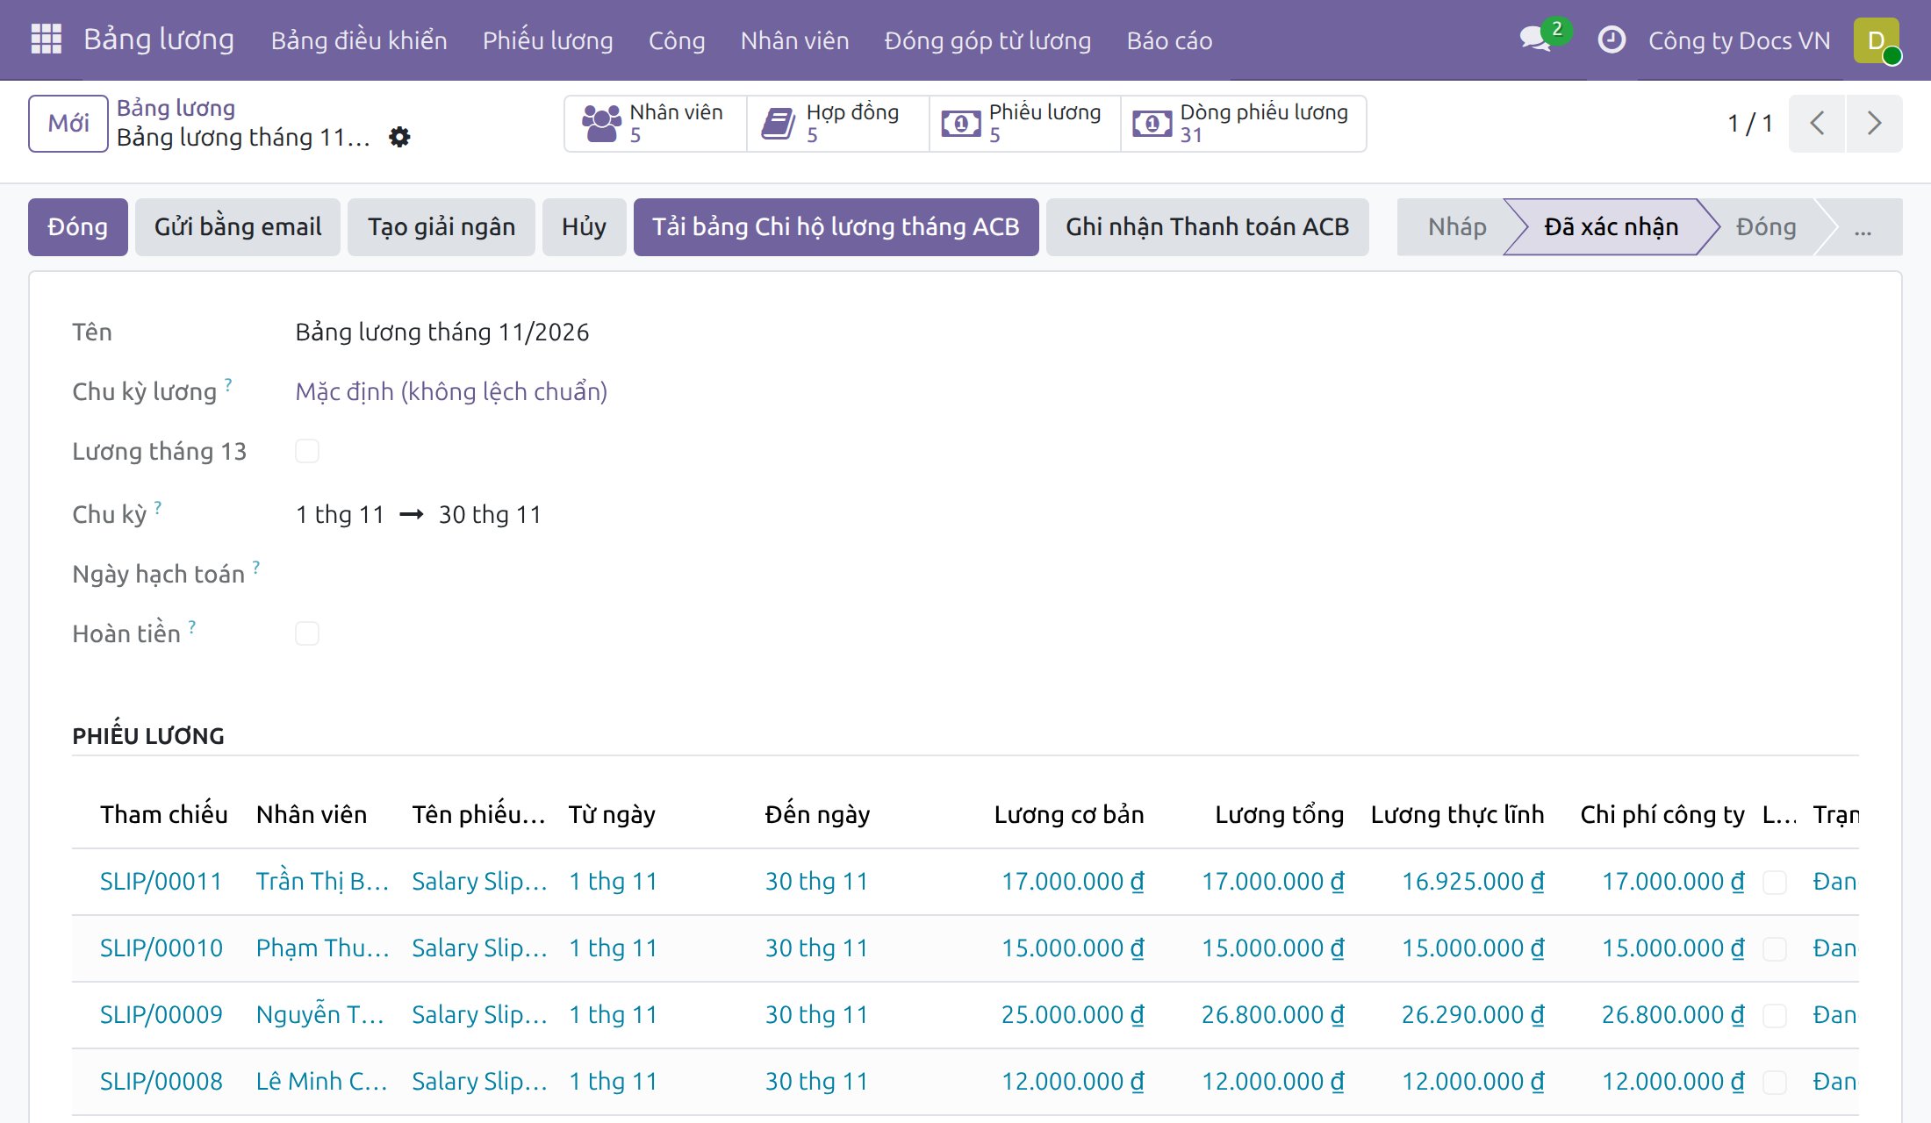The height and width of the screenshot is (1123, 1931).
Task: Open the Phiếu lương menu
Action: point(548,40)
